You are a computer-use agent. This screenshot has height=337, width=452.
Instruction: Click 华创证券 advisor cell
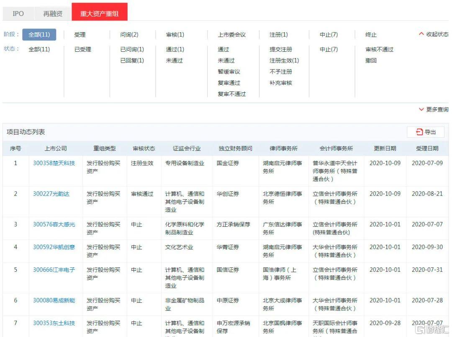pos(228,194)
